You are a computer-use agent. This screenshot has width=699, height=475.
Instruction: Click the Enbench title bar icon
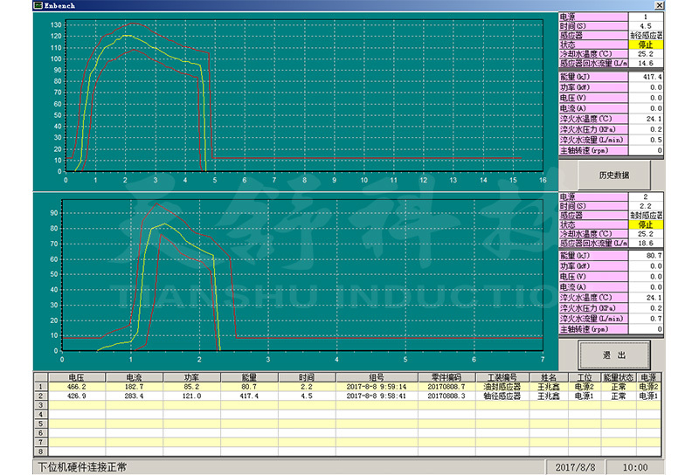click(38, 5)
